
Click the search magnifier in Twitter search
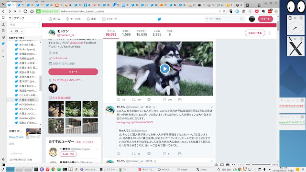(242, 19)
